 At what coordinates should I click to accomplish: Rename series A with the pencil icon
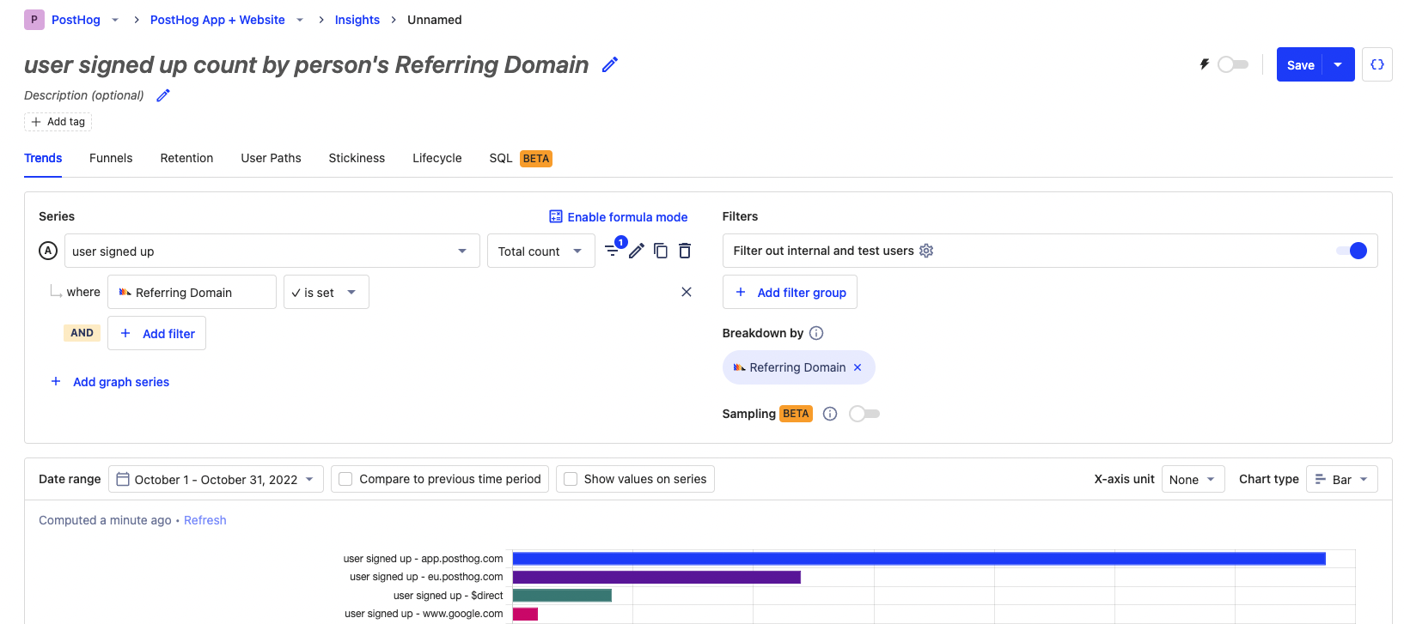point(637,251)
